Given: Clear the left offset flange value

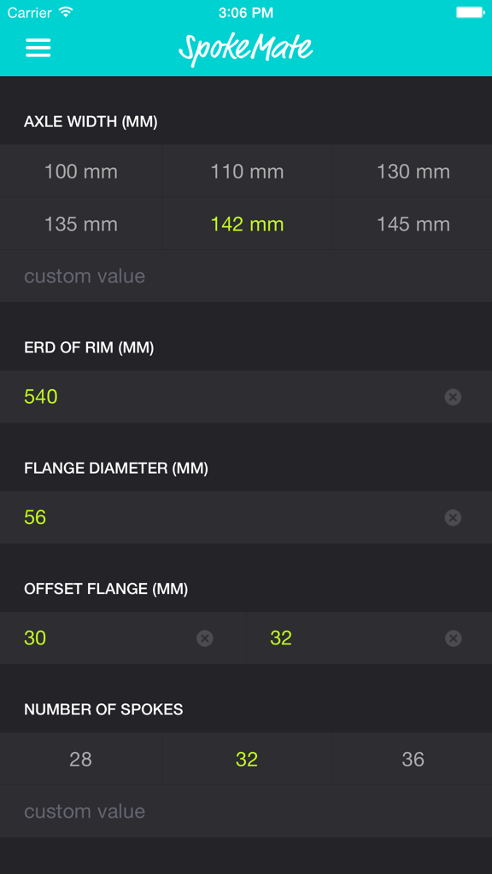Looking at the screenshot, I should click(x=204, y=638).
